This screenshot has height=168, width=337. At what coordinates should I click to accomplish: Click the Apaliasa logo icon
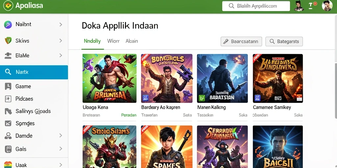coord(8,6)
